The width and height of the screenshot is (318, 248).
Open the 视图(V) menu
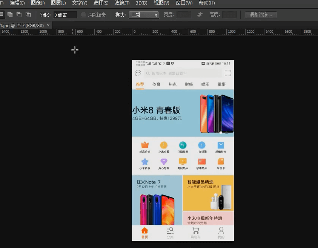(x=161, y=3)
